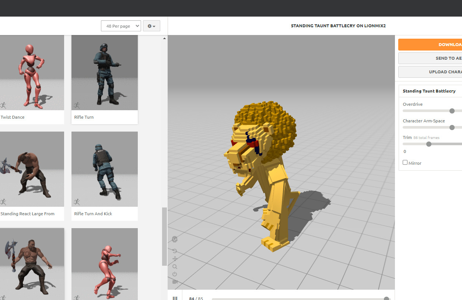The height and width of the screenshot is (300, 462).
Task: Select the Rifle Turn animation thumbnail
Action: click(105, 73)
